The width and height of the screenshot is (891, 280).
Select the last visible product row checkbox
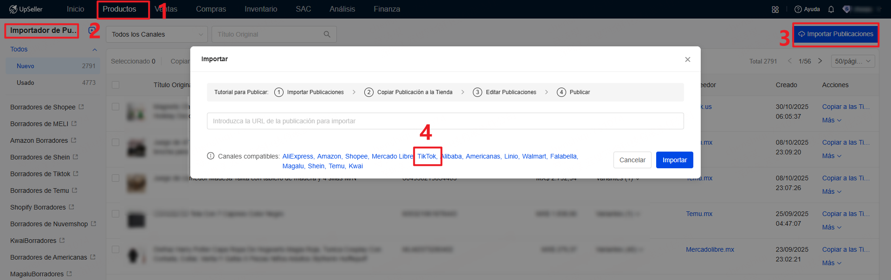click(x=116, y=249)
